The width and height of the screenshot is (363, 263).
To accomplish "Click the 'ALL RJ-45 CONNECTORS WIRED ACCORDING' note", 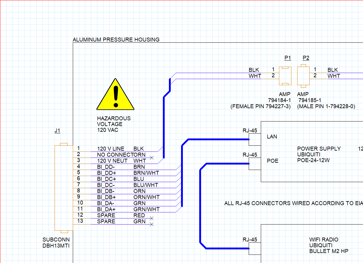I will click(x=294, y=203).
